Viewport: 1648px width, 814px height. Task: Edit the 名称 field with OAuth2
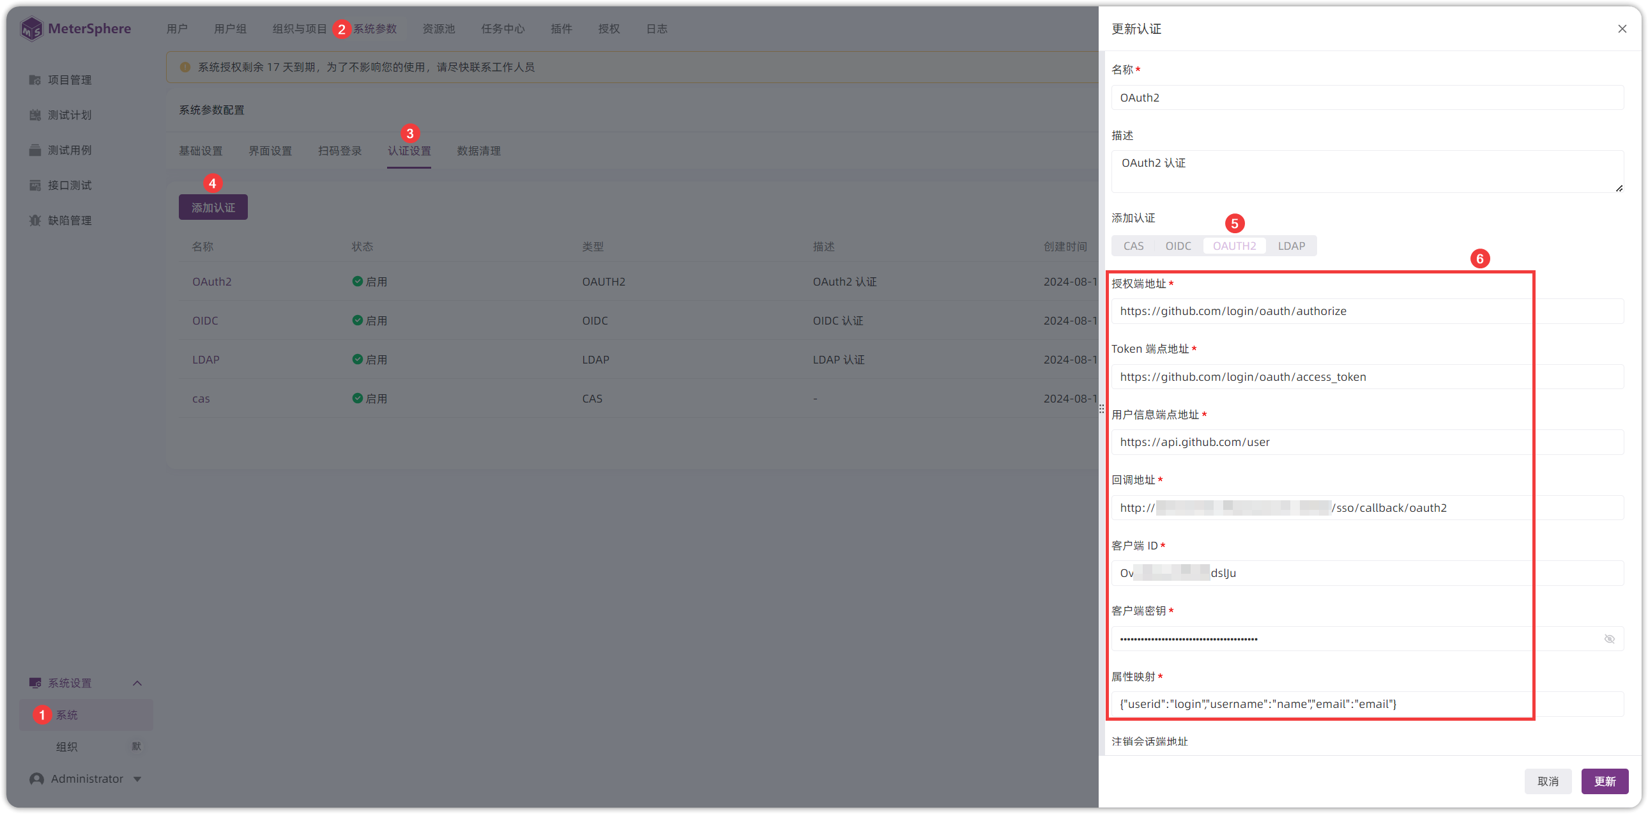pos(1367,98)
